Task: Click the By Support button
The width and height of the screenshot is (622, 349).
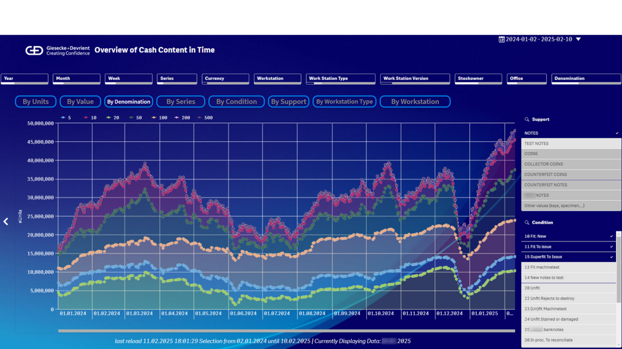Action: point(288,101)
